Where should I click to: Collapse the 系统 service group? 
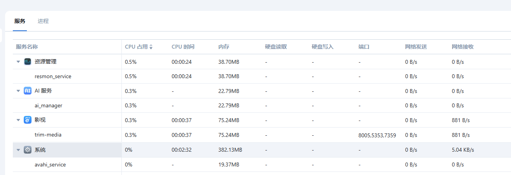point(18,150)
